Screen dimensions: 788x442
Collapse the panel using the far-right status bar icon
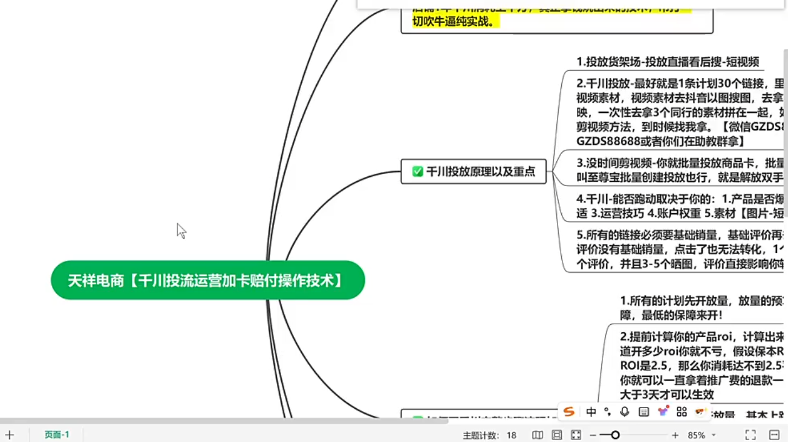(x=774, y=435)
